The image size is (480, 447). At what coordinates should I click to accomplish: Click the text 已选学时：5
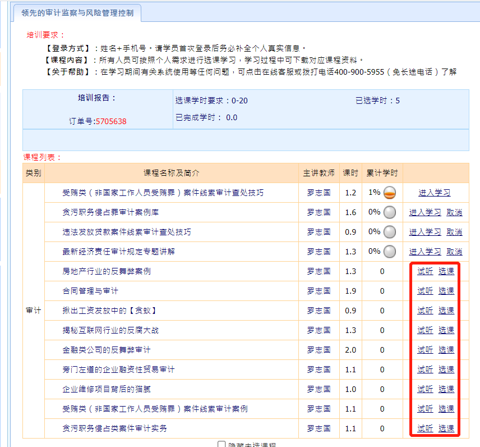pyautogui.click(x=378, y=101)
